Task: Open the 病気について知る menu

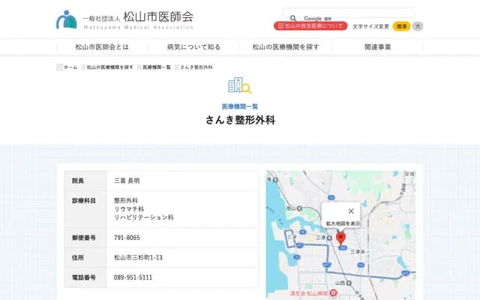Action: click(193, 46)
